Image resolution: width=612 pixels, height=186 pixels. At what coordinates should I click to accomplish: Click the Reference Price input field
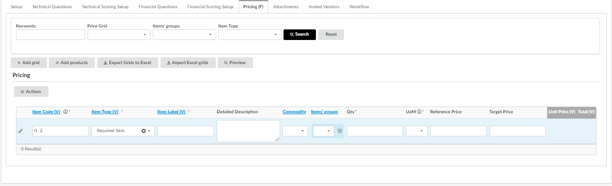point(458,131)
